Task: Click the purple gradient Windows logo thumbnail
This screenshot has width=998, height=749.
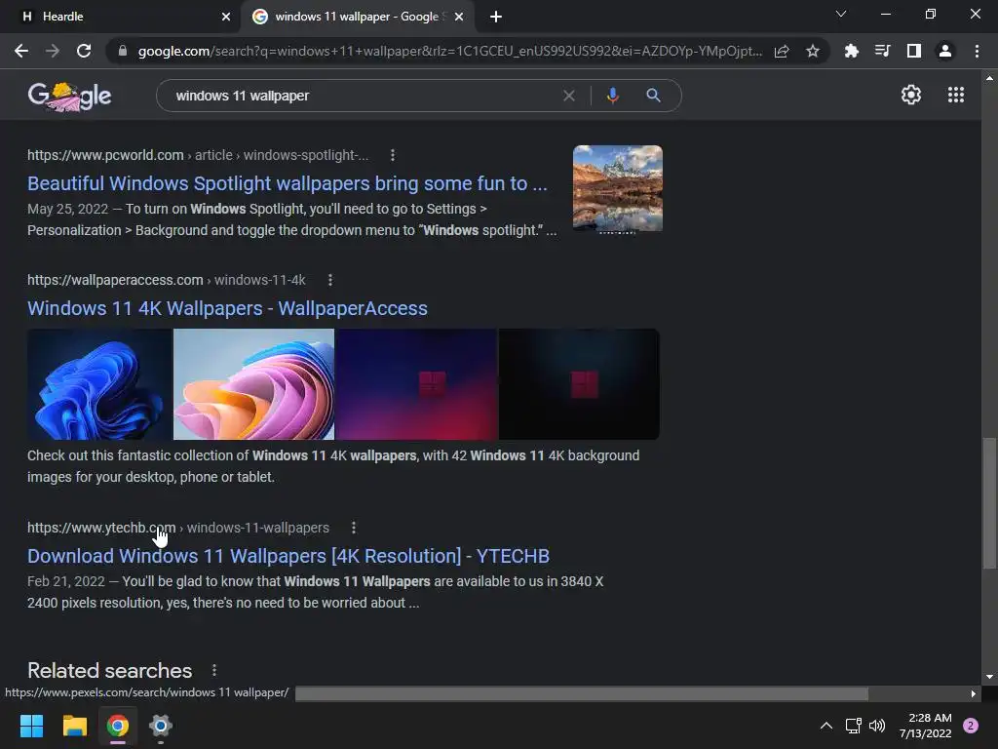Action: click(416, 384)
